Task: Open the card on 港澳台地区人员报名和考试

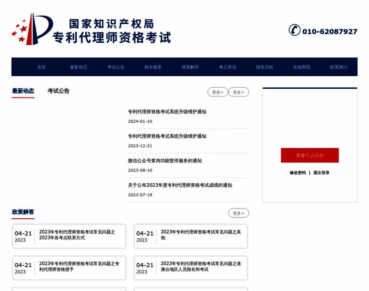Action: 191,268
